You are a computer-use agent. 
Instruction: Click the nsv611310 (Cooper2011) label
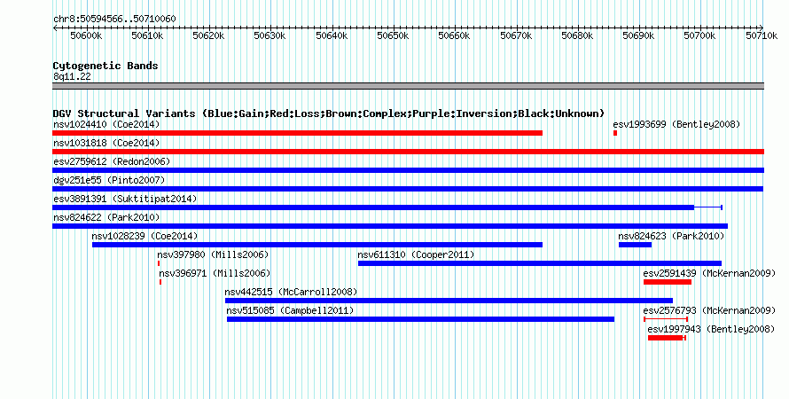click(x=416, y=254)
